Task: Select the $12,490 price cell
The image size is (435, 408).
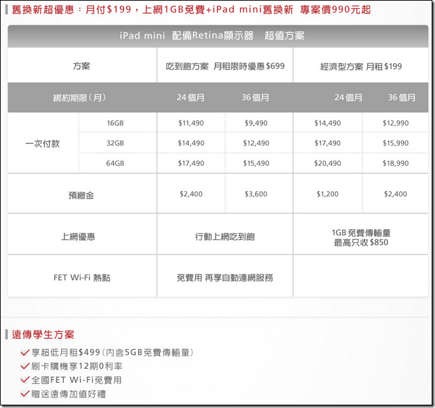Action: coord(256,143)
